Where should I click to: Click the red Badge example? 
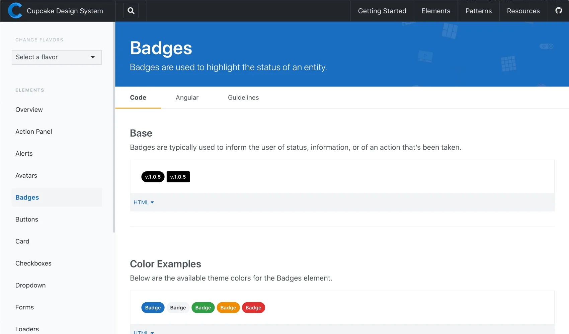point(253,308)
